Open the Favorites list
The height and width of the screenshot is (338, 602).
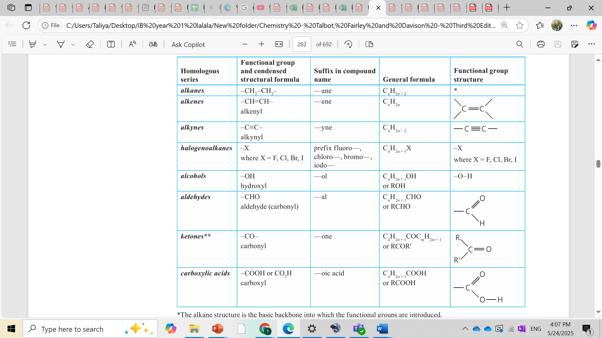[x=540, y=25]
